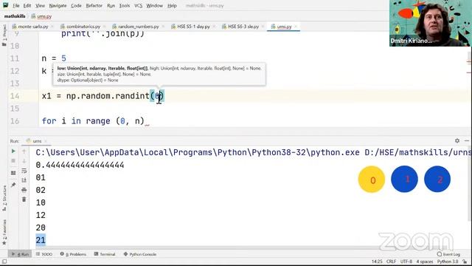472x266 pixels.
Task: Select the highlighted 21 in console output
Action: click(x=41, y=240)
